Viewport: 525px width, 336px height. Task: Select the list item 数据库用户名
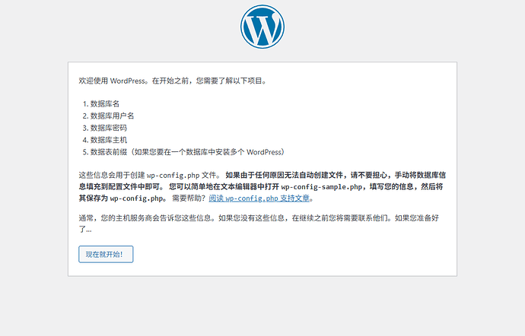[x=112, y=116]
